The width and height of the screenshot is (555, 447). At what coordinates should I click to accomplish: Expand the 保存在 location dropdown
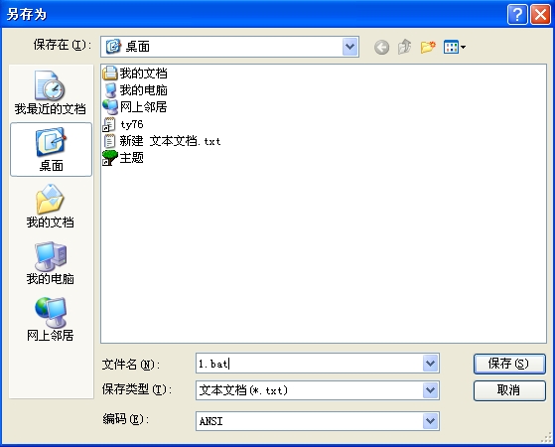click(350, 47)
